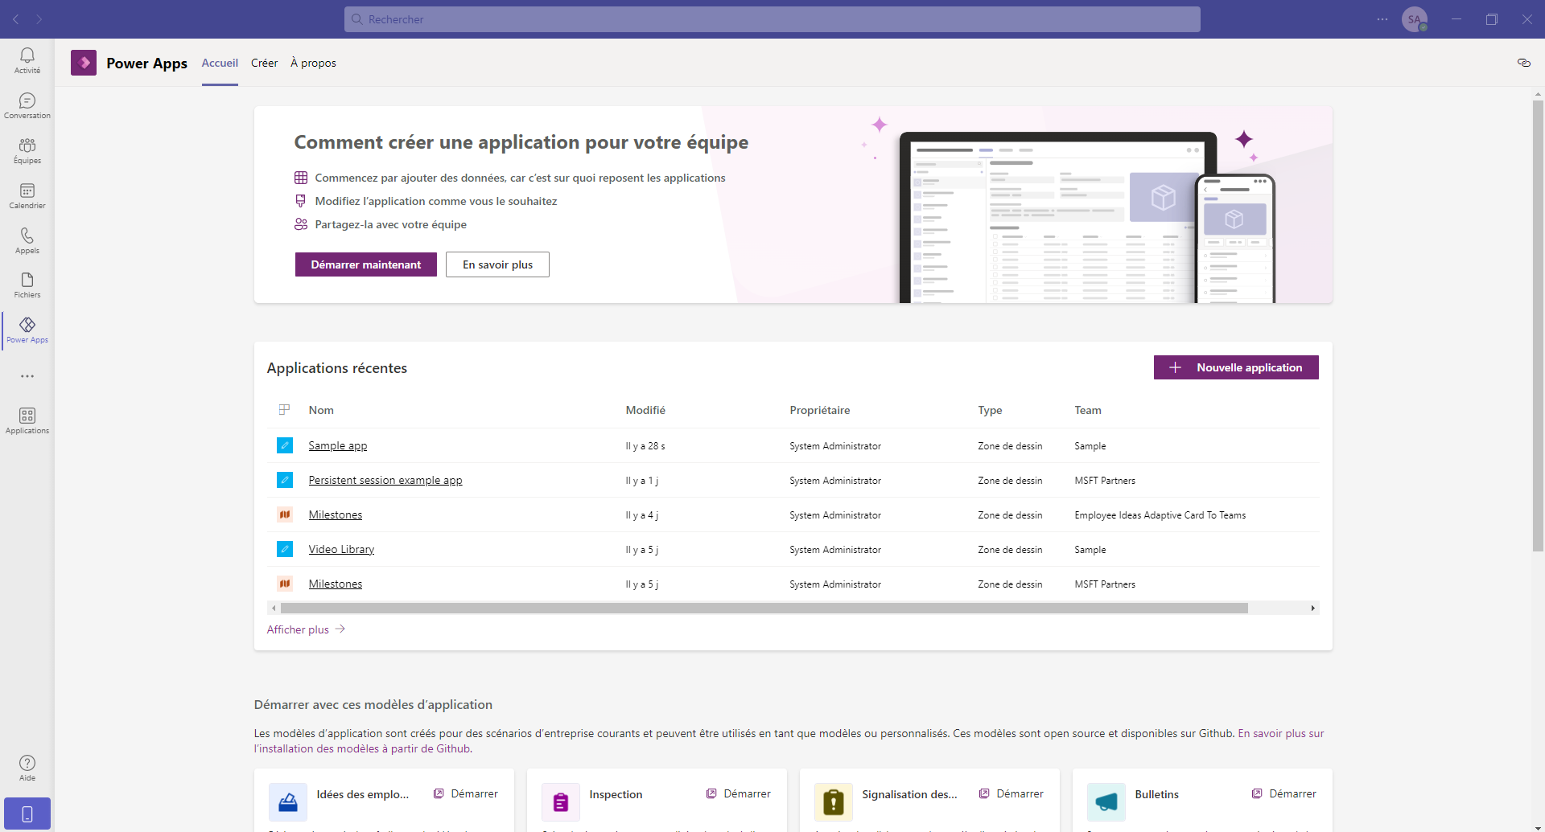Image resolution: width=1545 pixels, height=832 pixels.
Task: Sort by the Modifié column header
Action: (645, 410)
